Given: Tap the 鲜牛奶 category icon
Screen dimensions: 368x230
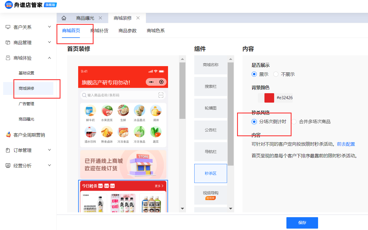Looking at the screenshot, I should 90,110.
